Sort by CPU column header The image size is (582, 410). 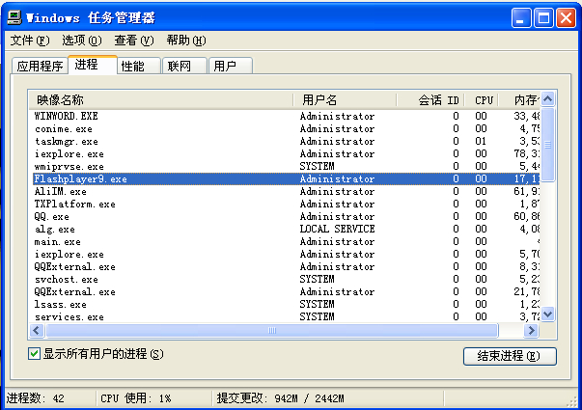(x=482, y=99)
